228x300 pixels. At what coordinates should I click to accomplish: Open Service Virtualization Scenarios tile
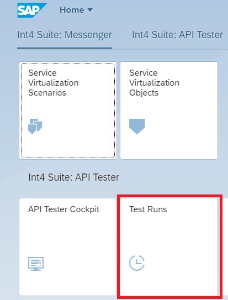pyautogui.click(x=68, y=110)
